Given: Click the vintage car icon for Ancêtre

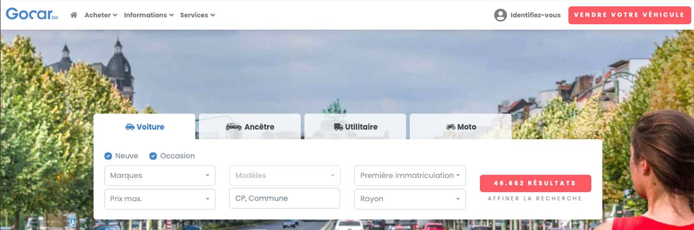Looking at the screenshot, I should tap(234, 127).
